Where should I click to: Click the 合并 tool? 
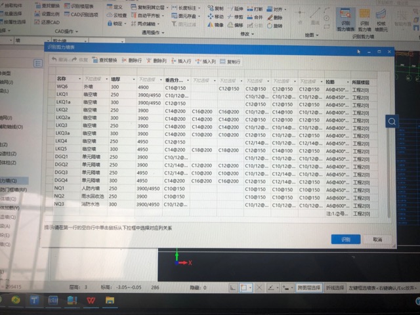tap(255, 17)
